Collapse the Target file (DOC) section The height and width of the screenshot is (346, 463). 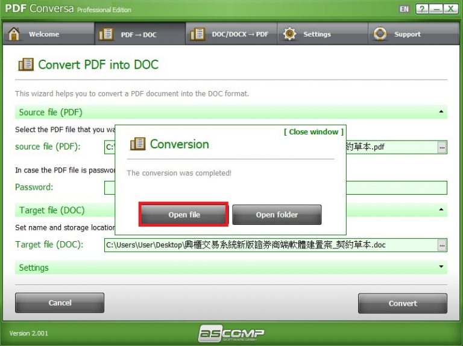coord(441,210)
